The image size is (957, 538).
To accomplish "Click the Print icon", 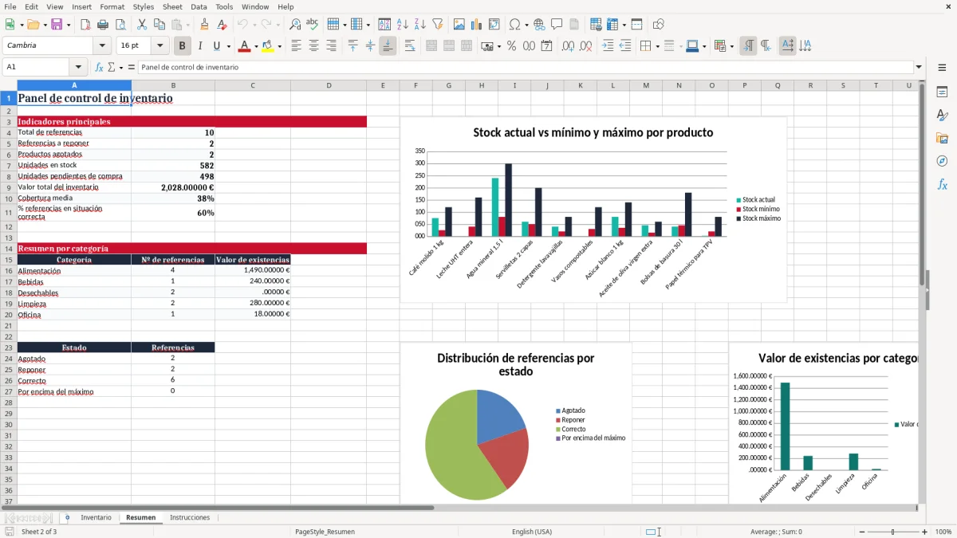I will 102,25.
